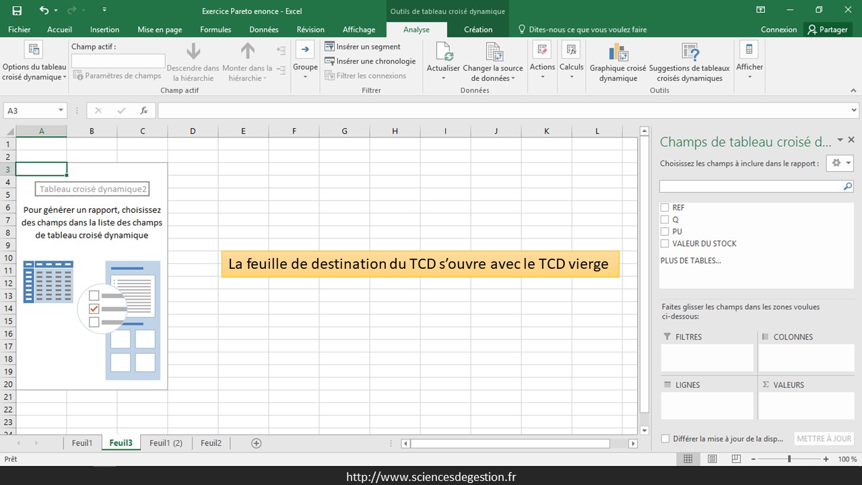Click PLUS DE TABLES link

pos(690,261)
